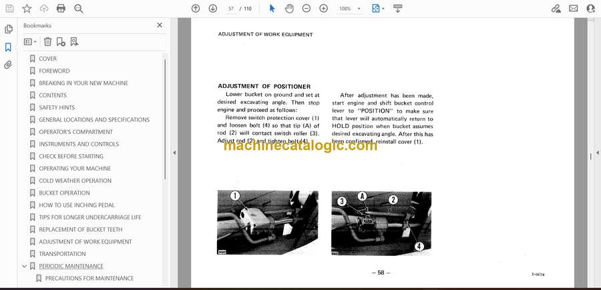
Task: Close the Bookmarks panel
Action: coord(160,25)
